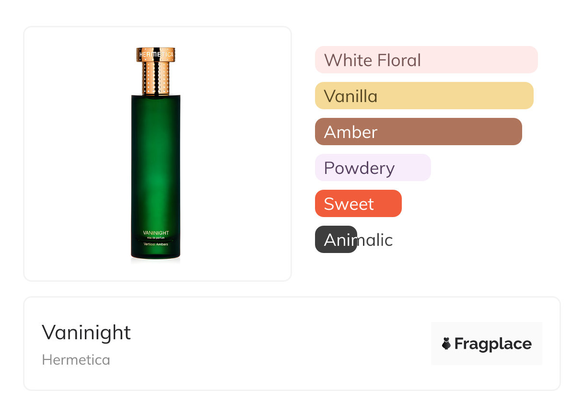Click the letter F in Fragplace
This screenshot has height=414, width=584.
[459, 344]
